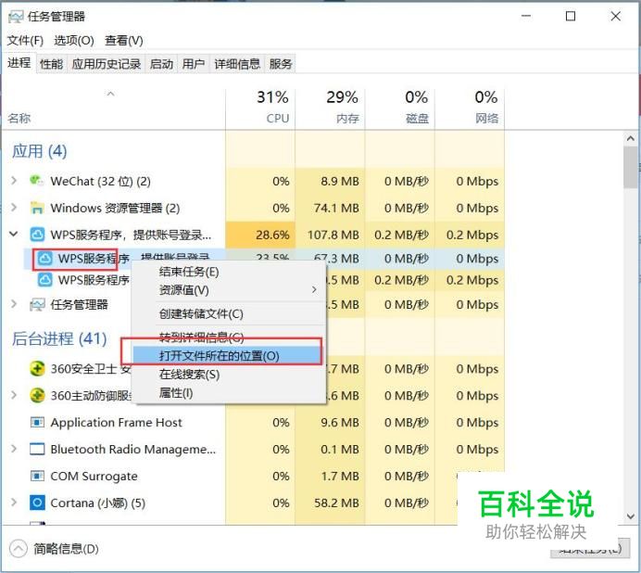Sort by the 网络 column header
The image size is (641, 573).
pos(470,108)
